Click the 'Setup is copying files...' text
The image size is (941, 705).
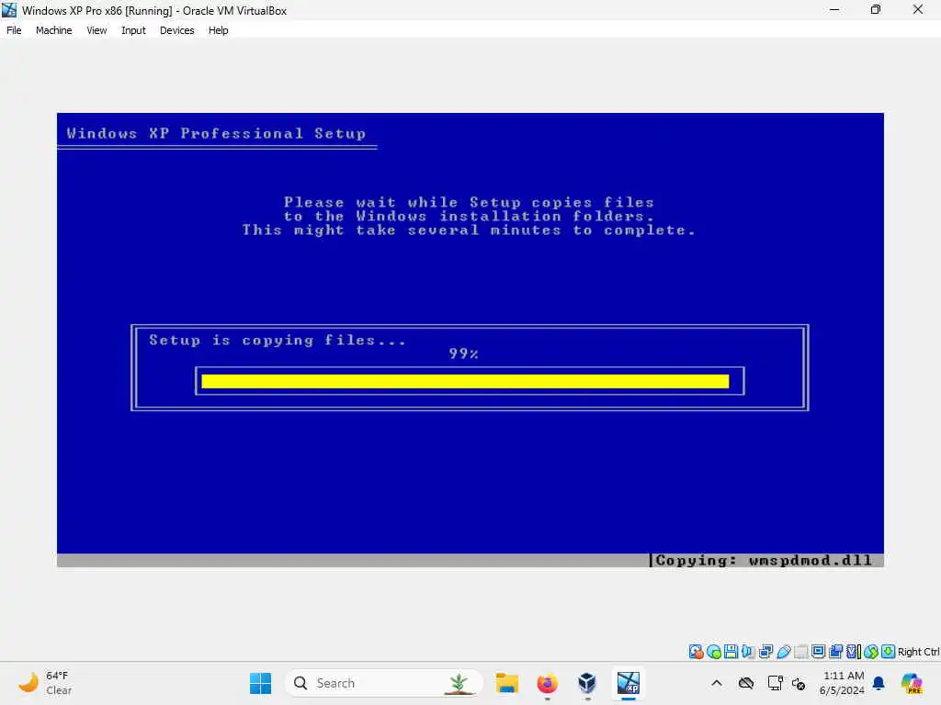tap(278, 340)
